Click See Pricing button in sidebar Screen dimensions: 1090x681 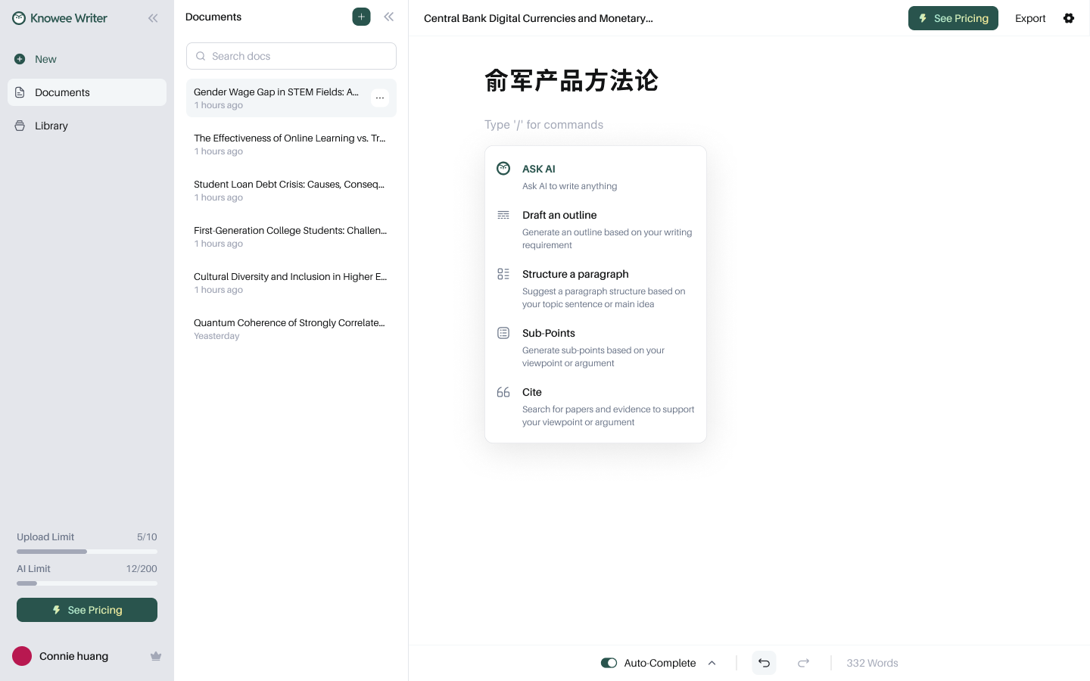click(87, 610)
